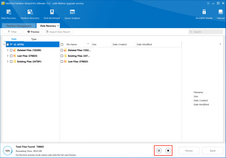
Task: Expand the Existing Files tree node
Action: [8, 61]
